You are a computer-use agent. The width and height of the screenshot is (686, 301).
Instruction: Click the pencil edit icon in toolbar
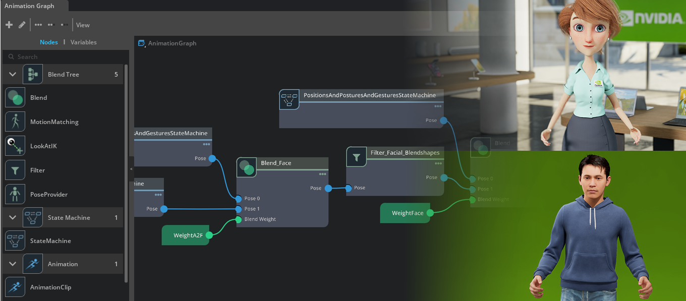[x=22, y=25]
